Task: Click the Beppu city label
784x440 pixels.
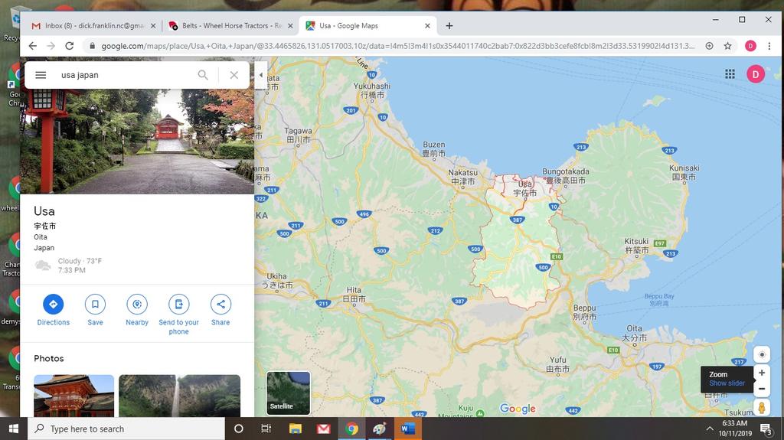Action: [x=584, y=312]
